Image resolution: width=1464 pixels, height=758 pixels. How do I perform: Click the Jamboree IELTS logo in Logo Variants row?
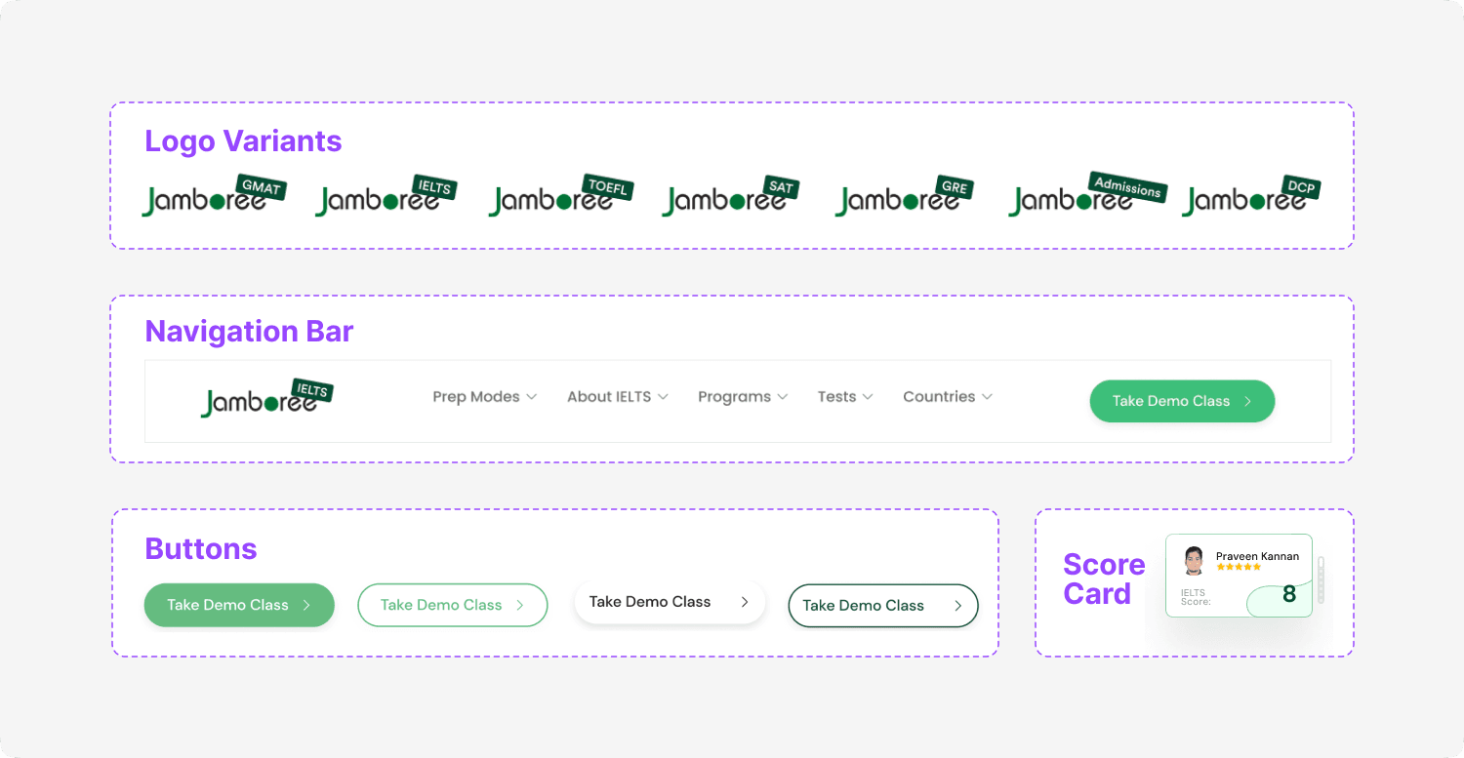(x=386, y=195)
